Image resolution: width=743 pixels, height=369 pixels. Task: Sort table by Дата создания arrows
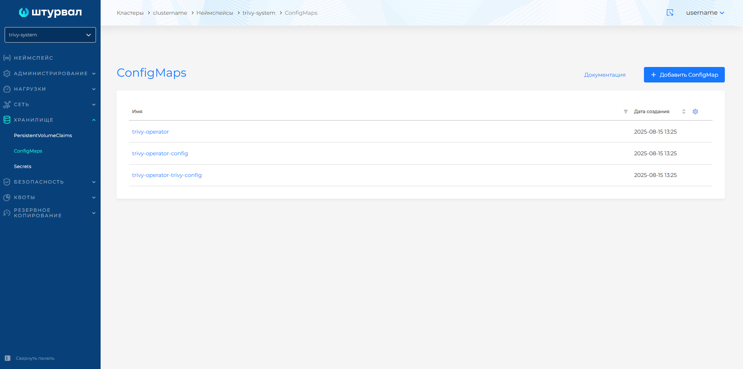coord(683,112)
